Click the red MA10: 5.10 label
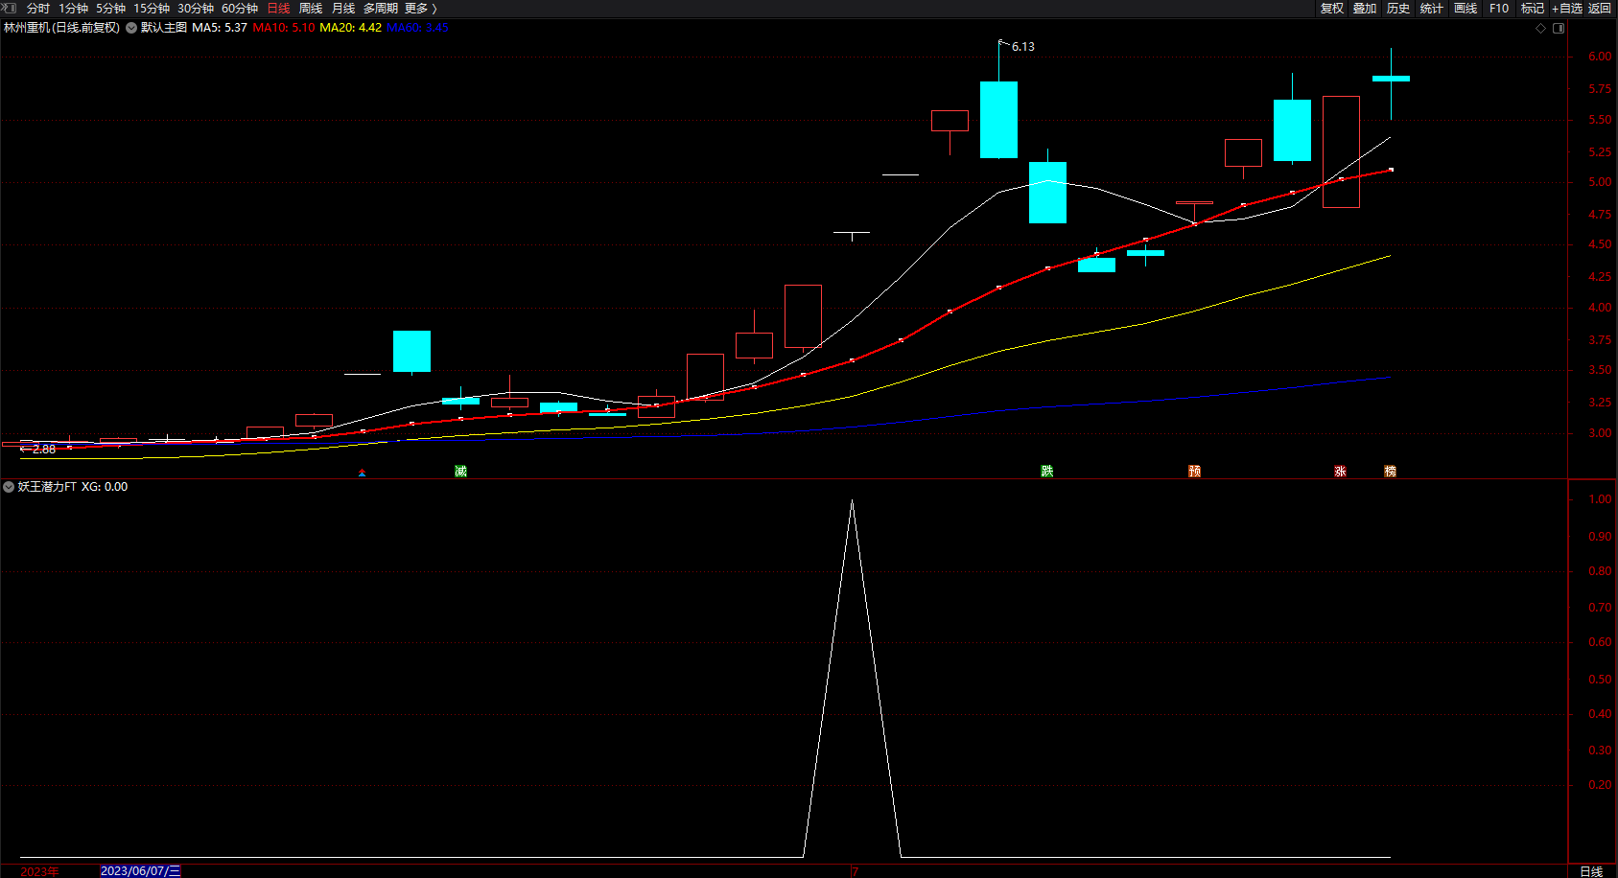1618x878 pixels. tap(283, 28)
